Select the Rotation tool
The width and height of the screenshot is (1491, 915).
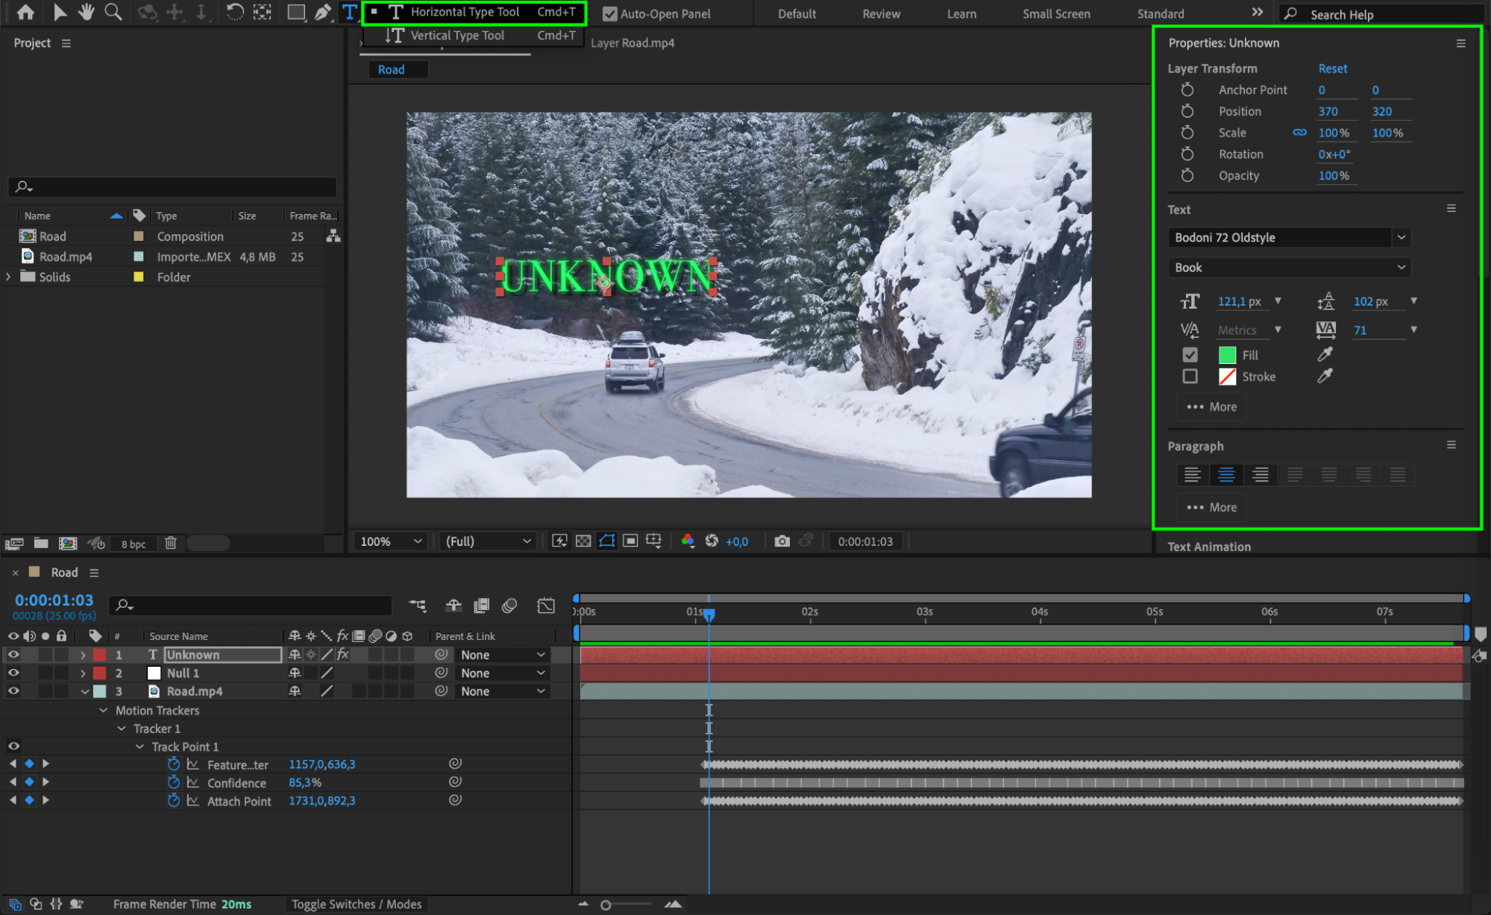(x=234, y=12)
